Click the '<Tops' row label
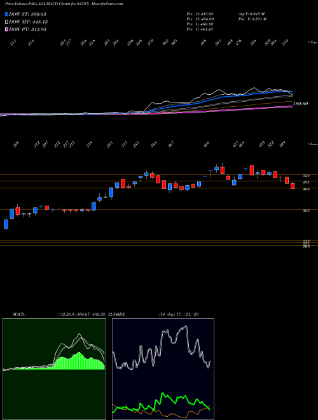The width and height of the screenshot is (318, 420). pyautogui.click(x=312, y=43)
